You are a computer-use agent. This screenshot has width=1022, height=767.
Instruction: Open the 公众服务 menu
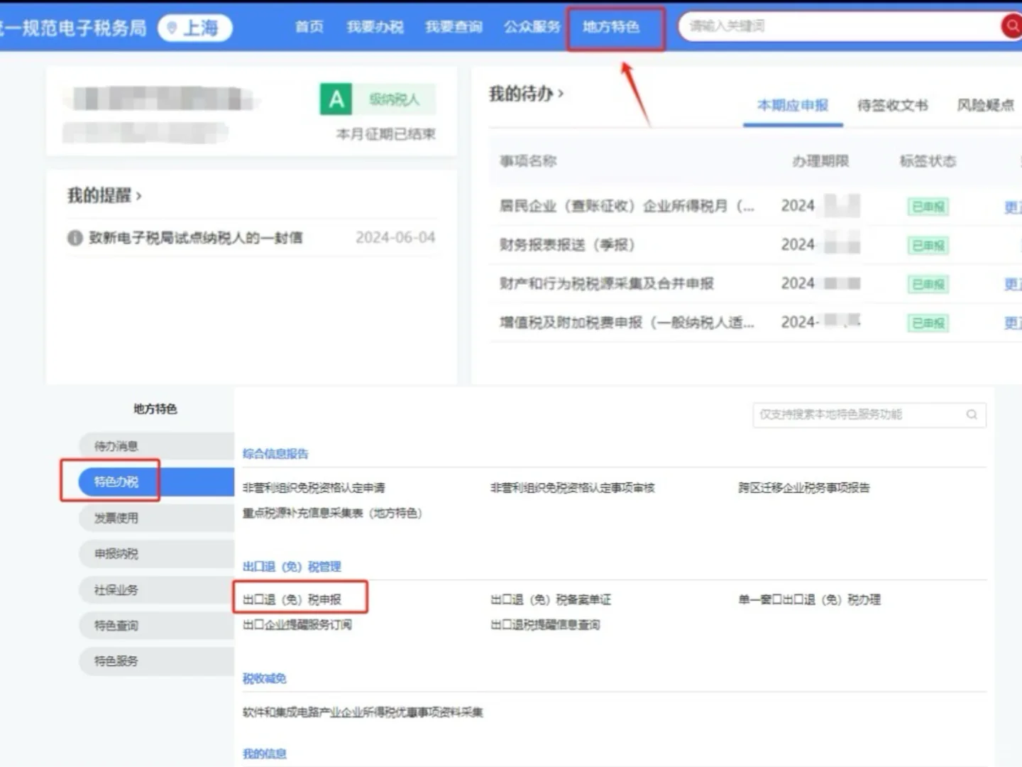[x=532, y=27]
